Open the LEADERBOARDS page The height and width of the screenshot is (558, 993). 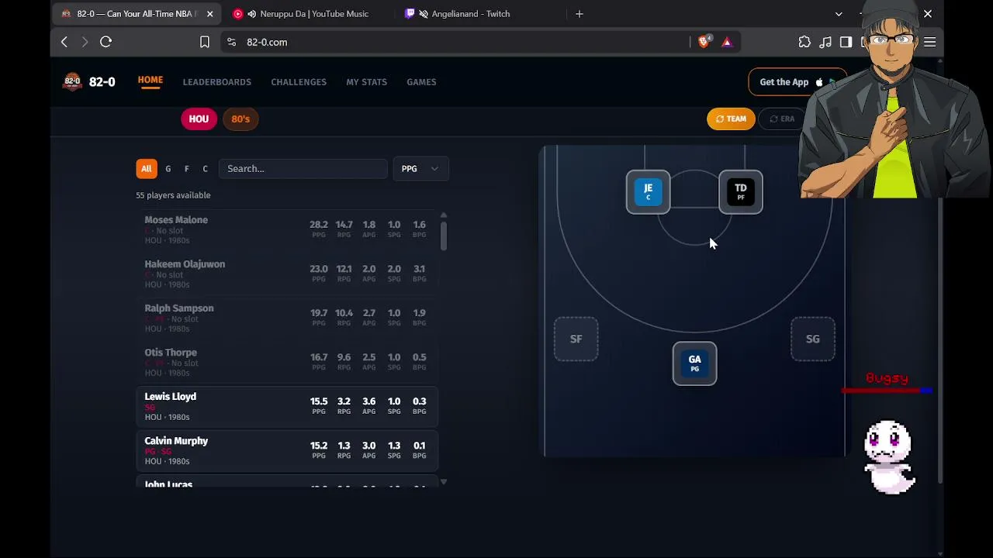point(217,82)
